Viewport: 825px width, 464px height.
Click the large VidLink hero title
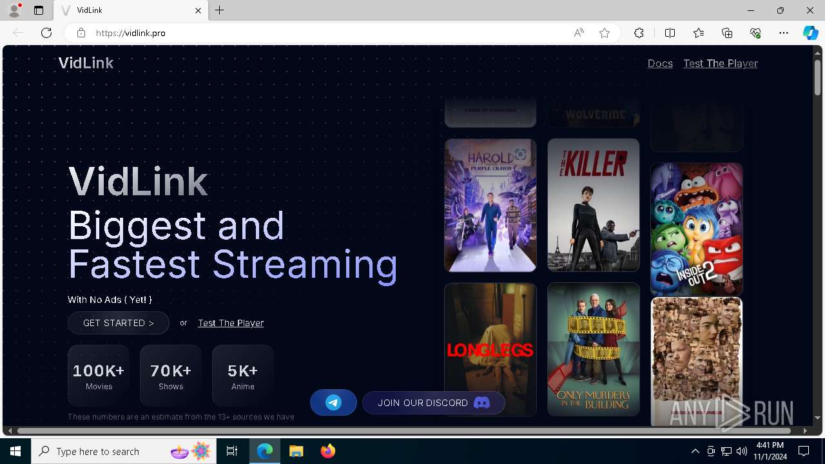click(138, 181)
